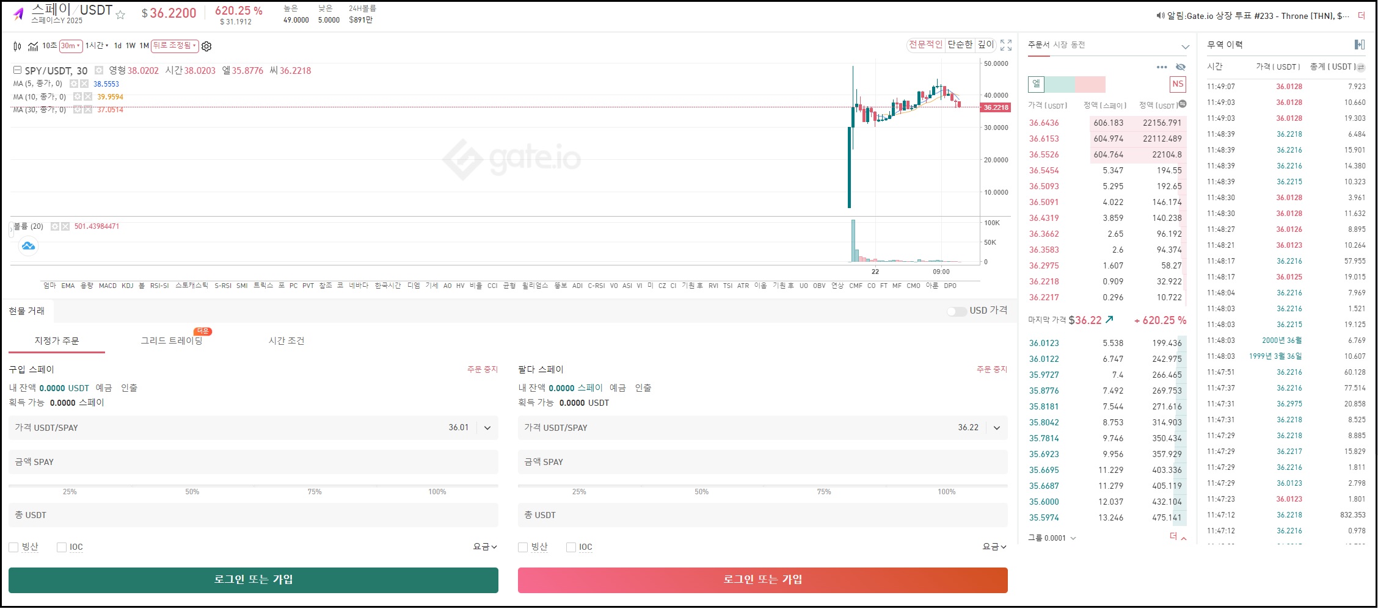Remove the MA (30, 종가, 0) indicator

coord(88,110)
